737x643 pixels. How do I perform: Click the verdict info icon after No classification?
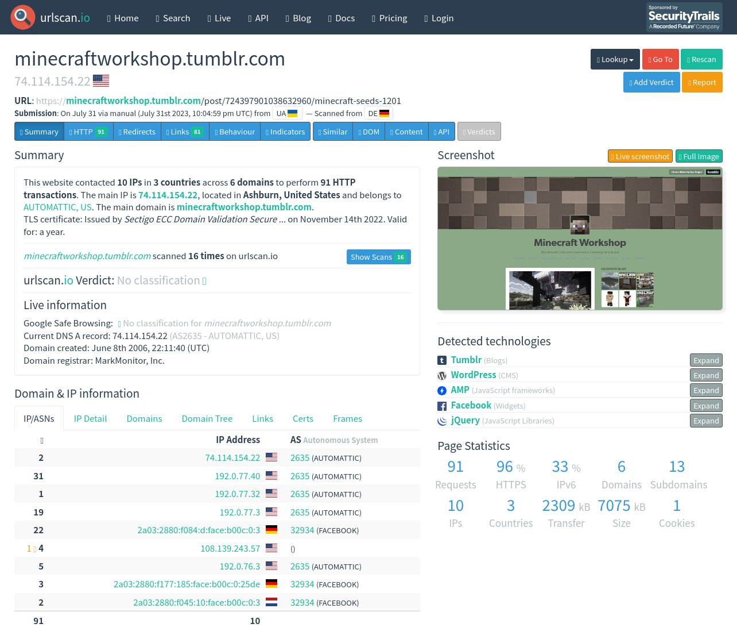click(x=204, y=281)
